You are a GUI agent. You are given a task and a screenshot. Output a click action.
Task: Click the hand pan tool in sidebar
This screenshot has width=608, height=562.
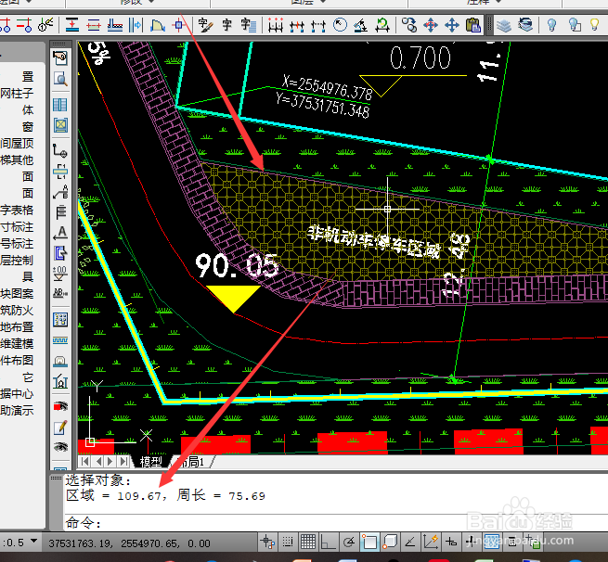[60, 58]
